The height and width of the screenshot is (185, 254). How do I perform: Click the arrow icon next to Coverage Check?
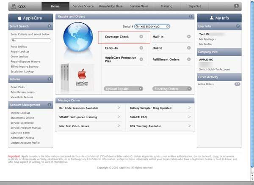[x=141, y=37]
